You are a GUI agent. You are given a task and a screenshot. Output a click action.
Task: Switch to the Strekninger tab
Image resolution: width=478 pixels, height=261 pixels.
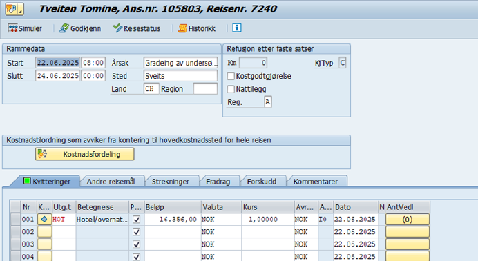pyautogui.click(x=171, y=182)
